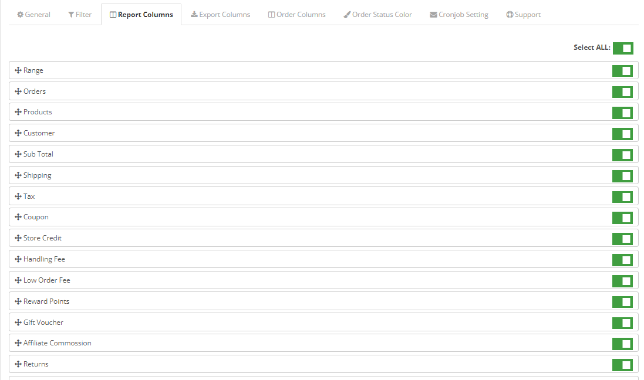Viewport: 644px width, 380px height.
Task: Click the move handle icon for Handling Fee
Action: (18, 259)
